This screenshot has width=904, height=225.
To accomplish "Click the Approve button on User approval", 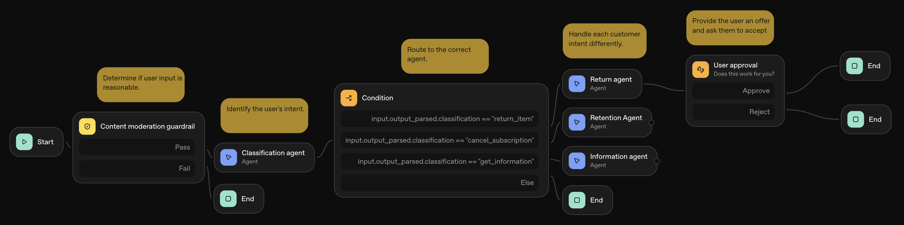I will (x=733, y=91).
